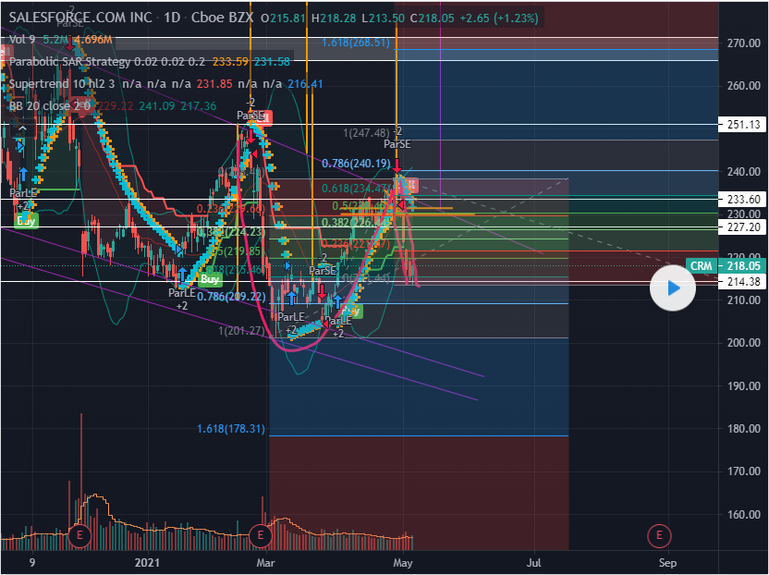Click 260.00 on the price axis
769x575 pixels.
(x=744, y=86)
